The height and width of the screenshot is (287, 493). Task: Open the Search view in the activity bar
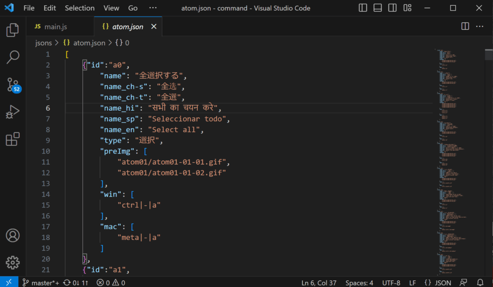13,56
